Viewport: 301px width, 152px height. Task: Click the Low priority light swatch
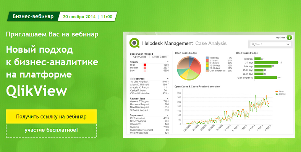145,71
